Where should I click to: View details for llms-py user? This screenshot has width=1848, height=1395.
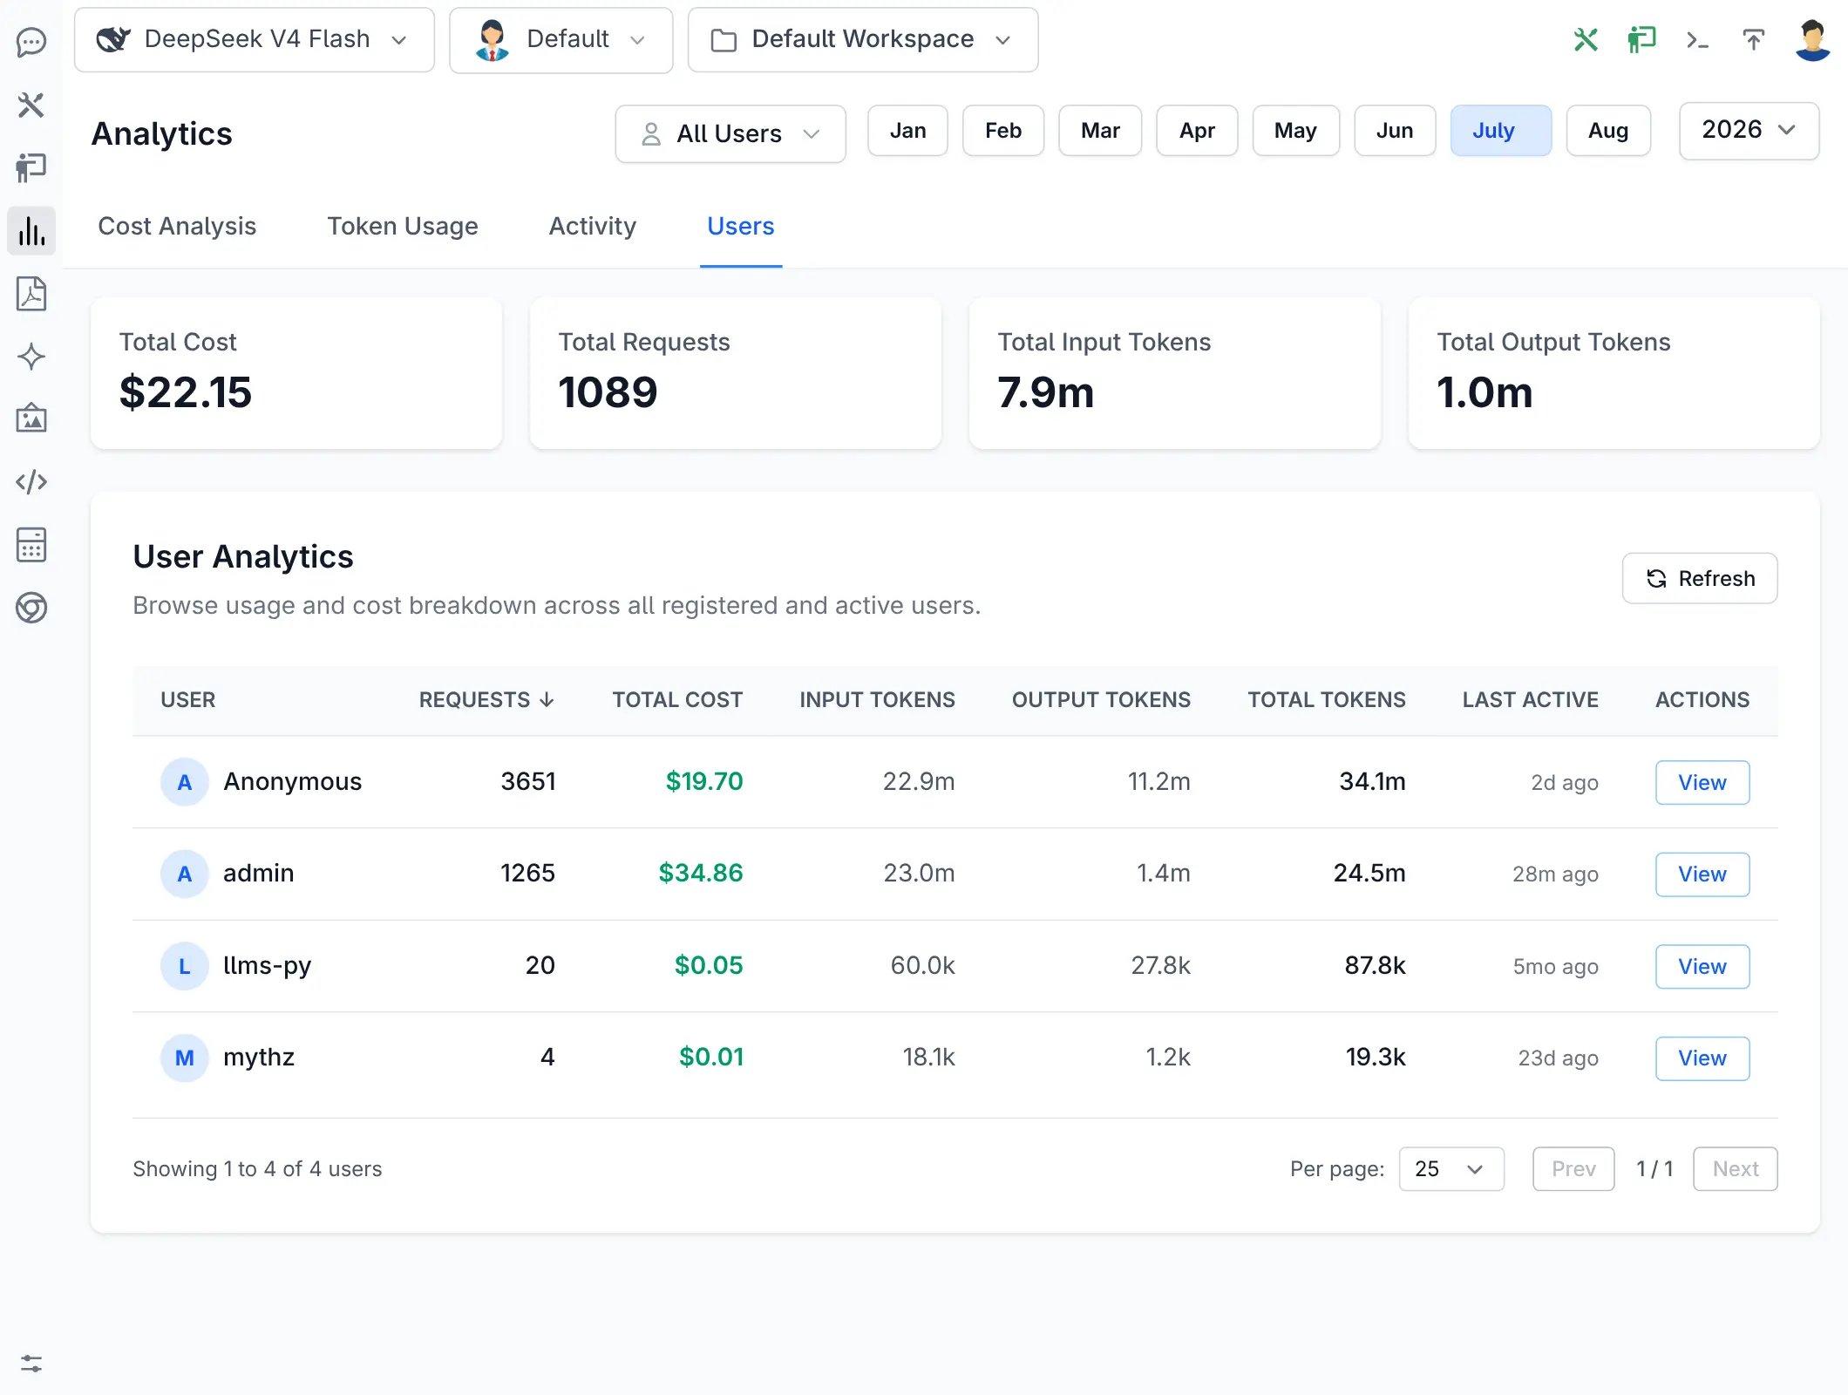1702,966
